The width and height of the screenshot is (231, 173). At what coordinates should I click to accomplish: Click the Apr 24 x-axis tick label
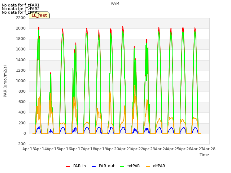click(161, 149)
